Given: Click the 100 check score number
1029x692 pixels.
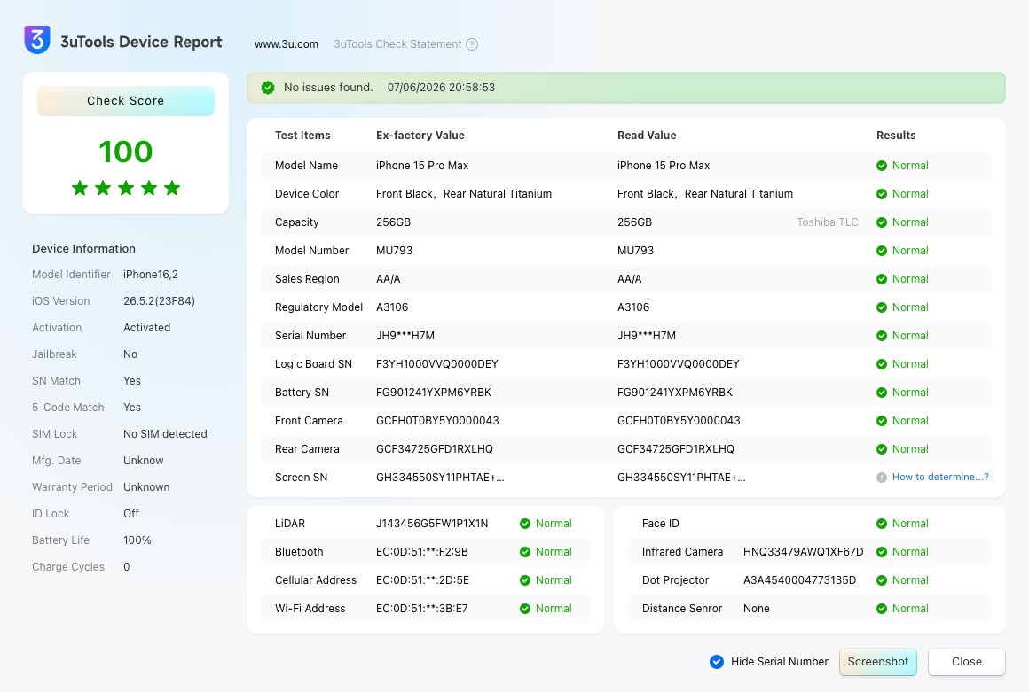Looking at the screenshot, I should tap(126, 152).
